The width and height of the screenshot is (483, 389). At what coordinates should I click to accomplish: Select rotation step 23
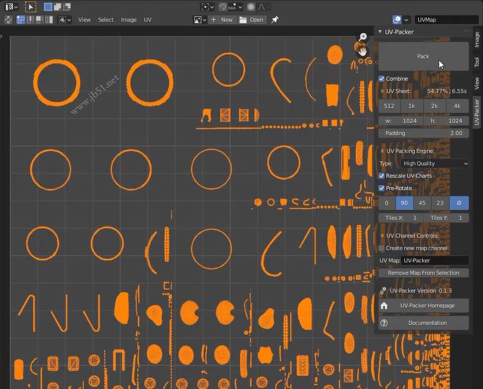tap(440, 203)
